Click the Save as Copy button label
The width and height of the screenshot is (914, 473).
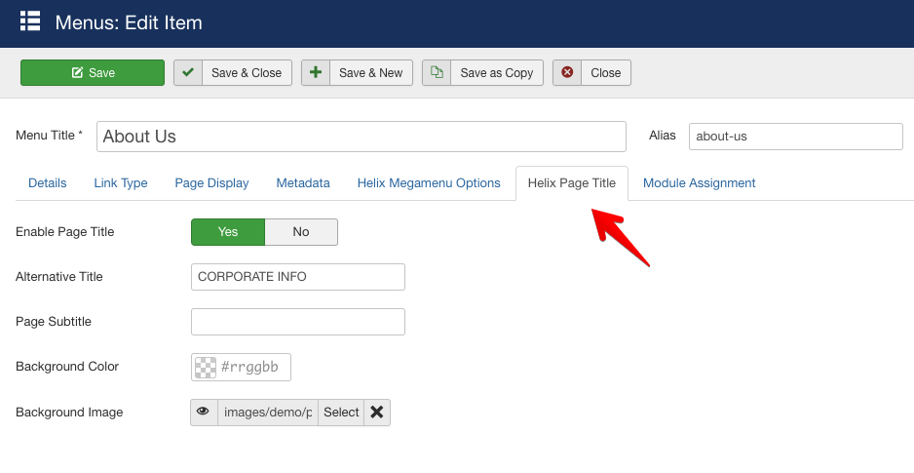click(x=497, y=73)
